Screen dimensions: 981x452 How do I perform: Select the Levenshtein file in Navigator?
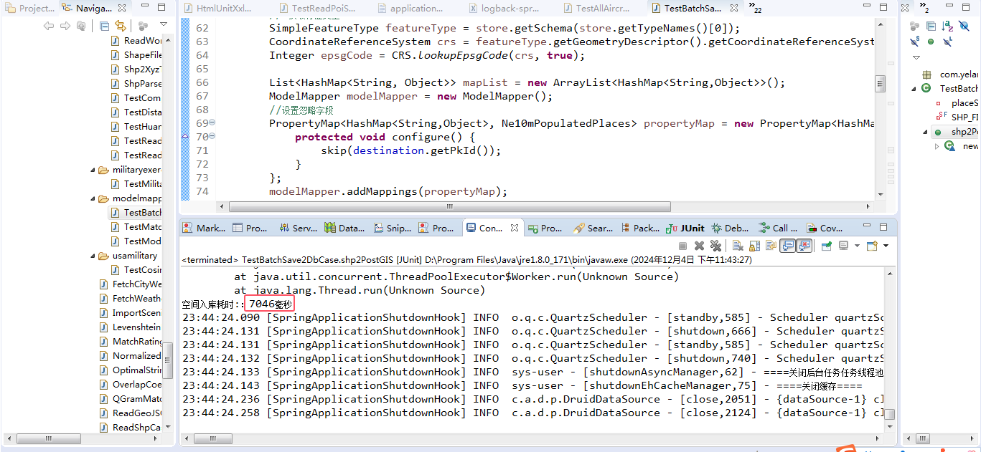coord(131,327)
